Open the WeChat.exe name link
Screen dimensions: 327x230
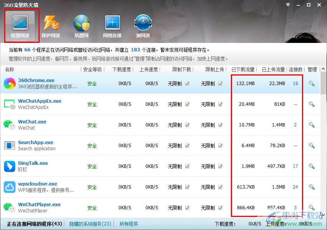point(32,122)
